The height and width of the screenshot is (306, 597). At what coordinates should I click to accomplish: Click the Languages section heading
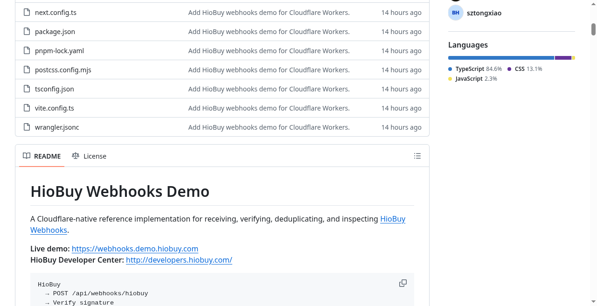(x=468, y=45)
